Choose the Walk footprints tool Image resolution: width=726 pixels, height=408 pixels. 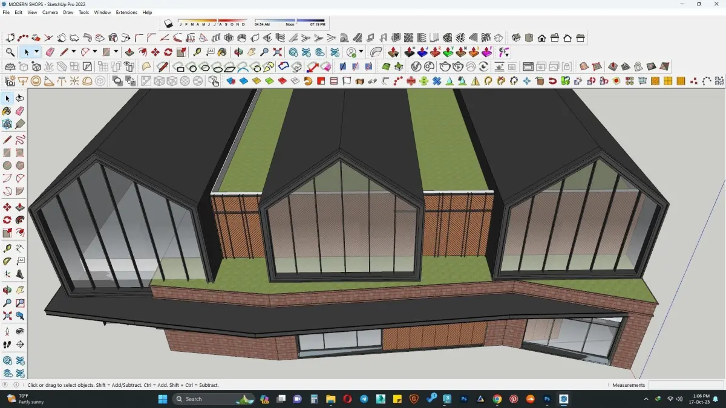pos(7,344)
